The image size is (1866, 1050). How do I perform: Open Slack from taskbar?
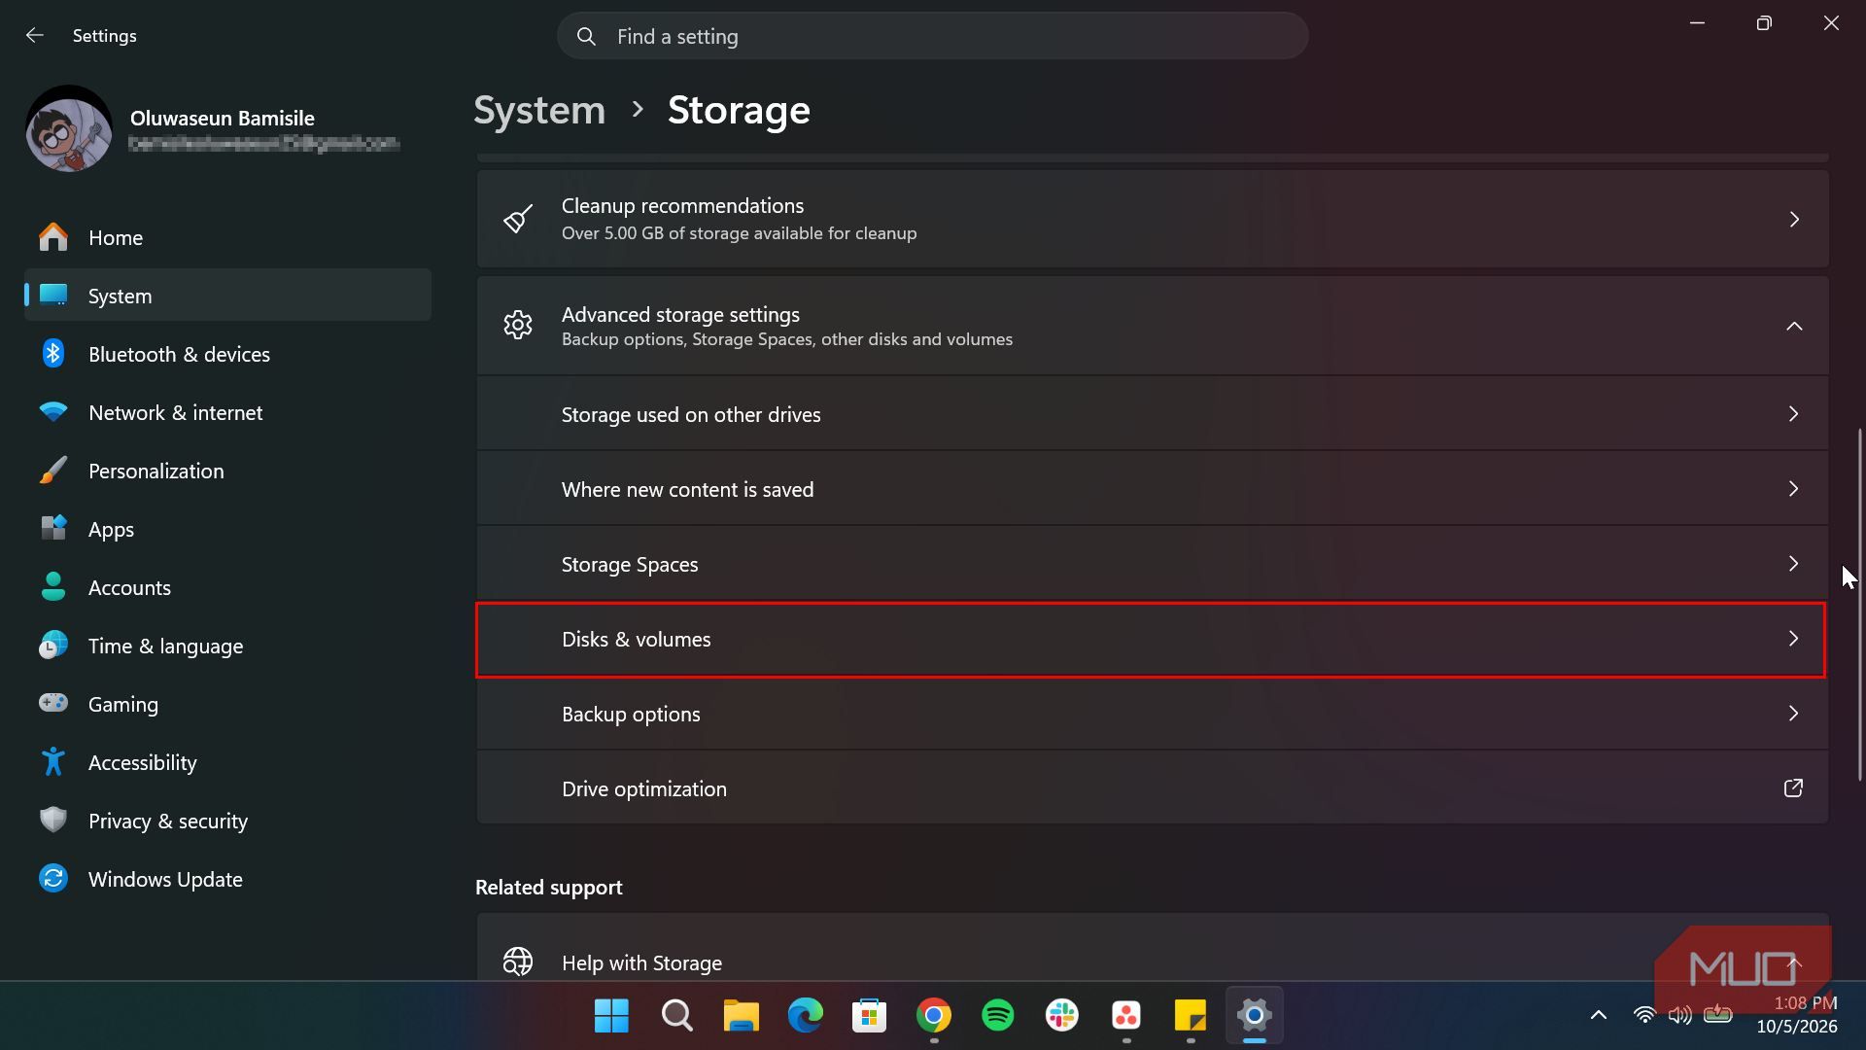coord(1062,1016)
